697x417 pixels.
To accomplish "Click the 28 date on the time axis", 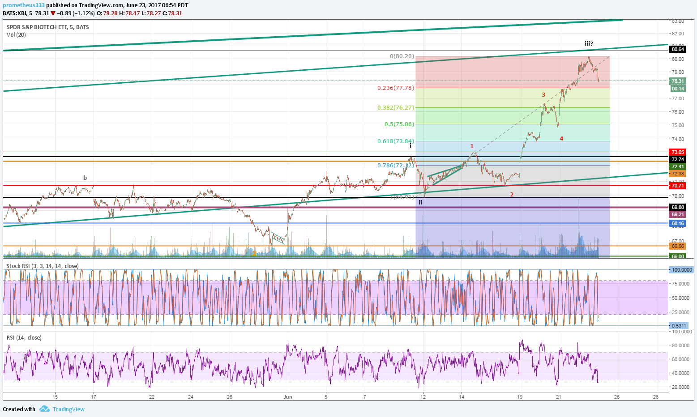I will coord(656,397).
